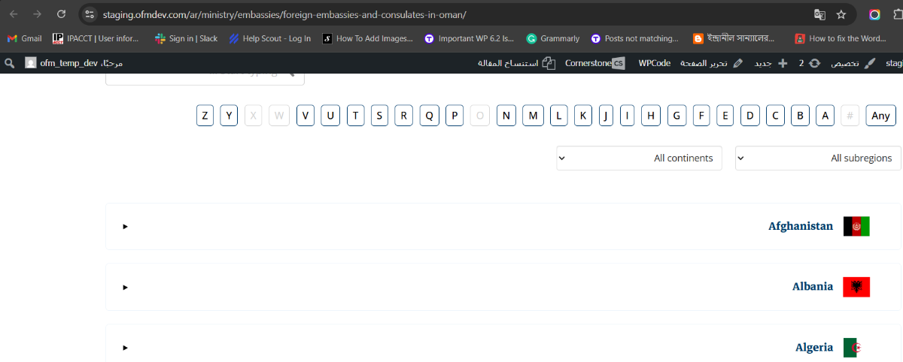Viewport: 903px width, 362px height.
Task: Open Sign in Slack bookmark
Action: pos(186,38)
